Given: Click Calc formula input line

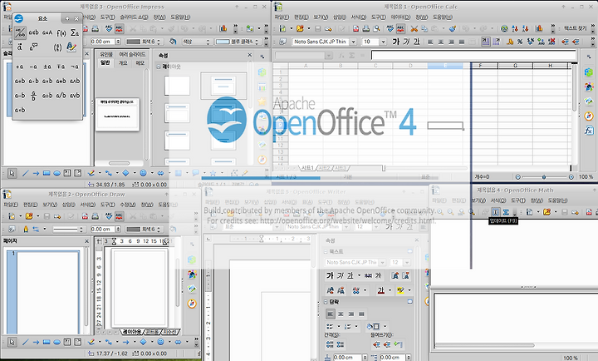Looking at the screenshot, I should click(473, 56).
